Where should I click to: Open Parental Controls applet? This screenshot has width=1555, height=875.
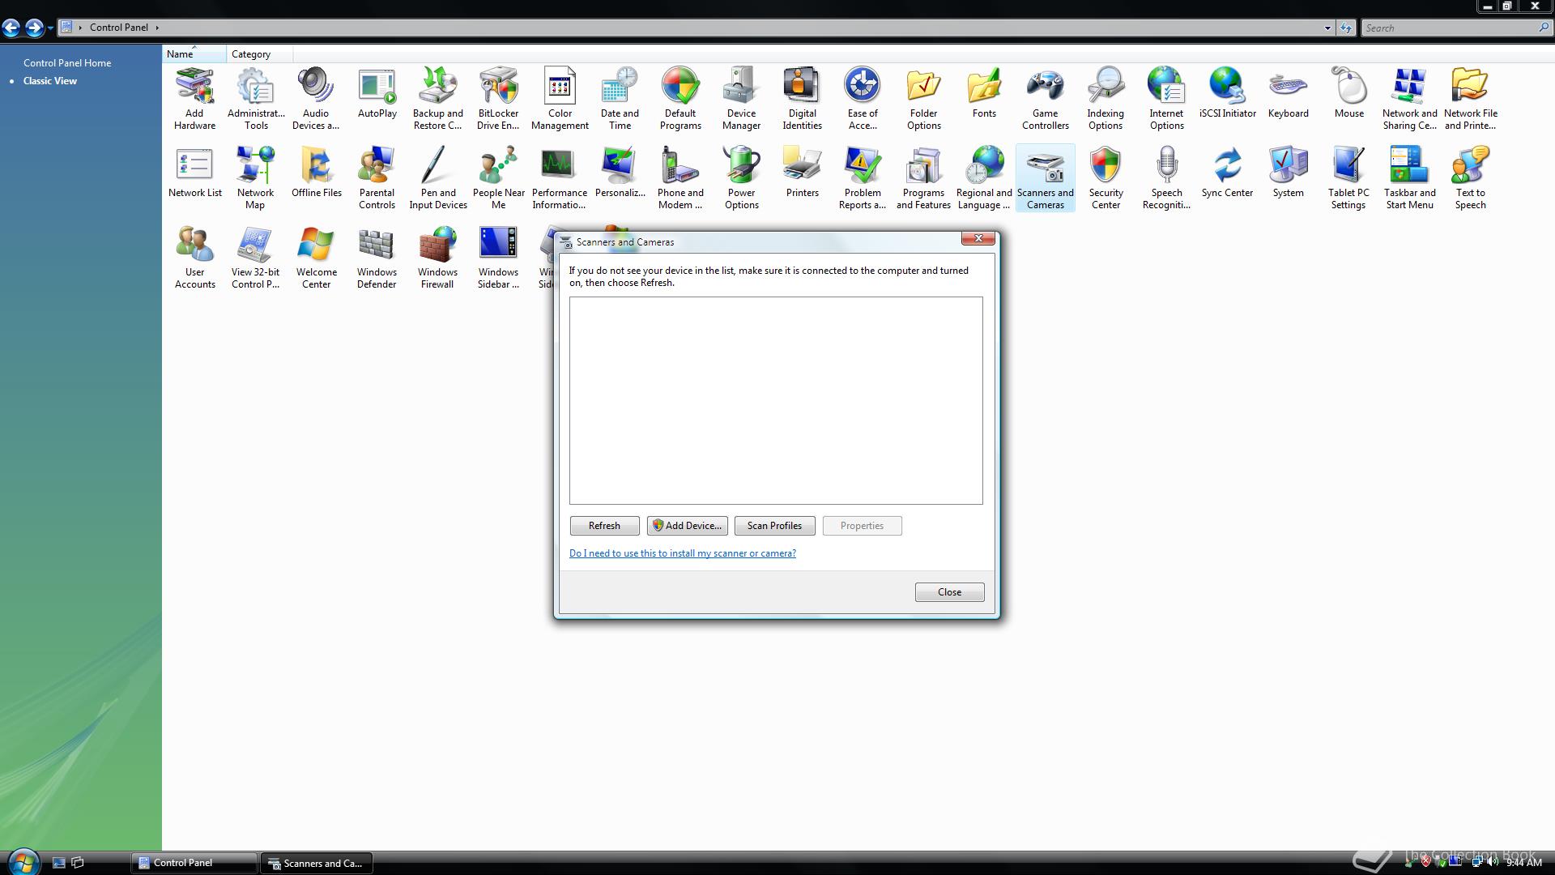click(377, 177)
